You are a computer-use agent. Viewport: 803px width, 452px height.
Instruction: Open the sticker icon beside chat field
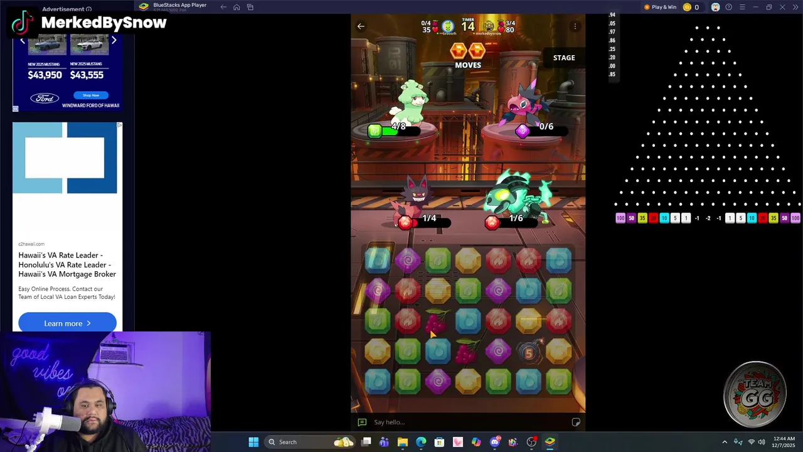coord(576,422)
